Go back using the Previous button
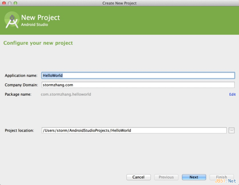 point(166,177)
